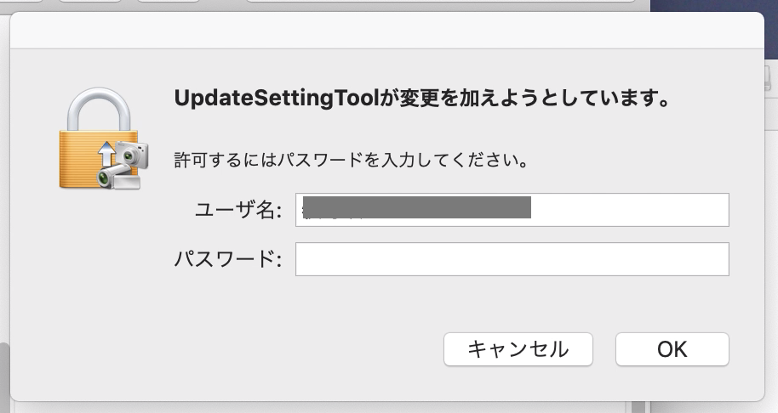Click the padlock's silver shackle
Image resolution: width=778 pixels, height=413 pixels.
[x=100, y=109]
